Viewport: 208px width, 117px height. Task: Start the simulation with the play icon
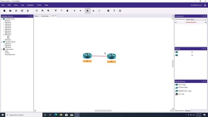click(x=74, y=11)
